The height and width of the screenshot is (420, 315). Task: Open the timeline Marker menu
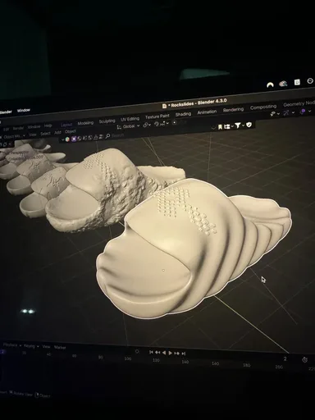click(x=60, y=348)
